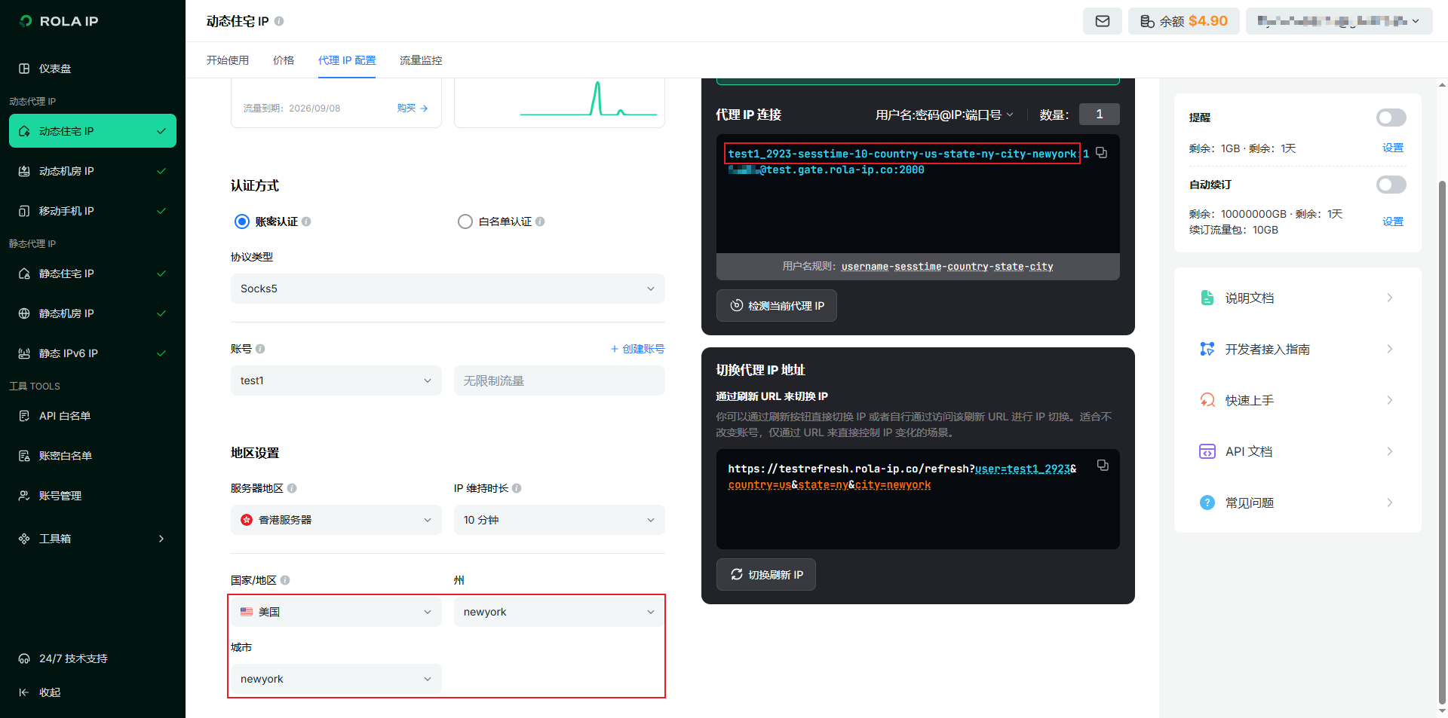Click the 创建账号 link

(x=637, y=349)
